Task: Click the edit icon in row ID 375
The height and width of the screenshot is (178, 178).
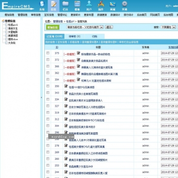Action: click(79, 53)
